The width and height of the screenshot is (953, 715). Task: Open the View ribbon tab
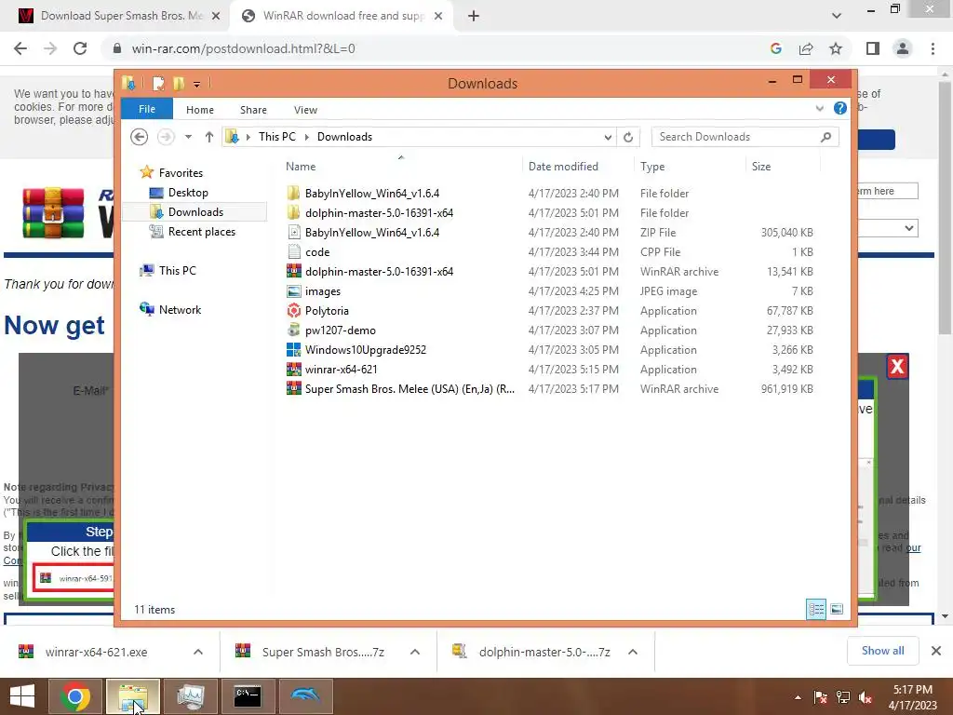(305, 110)
